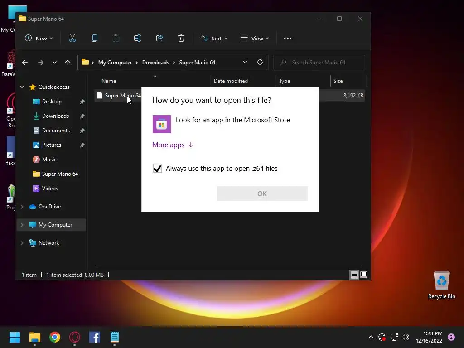Click the Search Super Mario 64 field
This screenshot has height=348, width=464.
click(319, 63)
